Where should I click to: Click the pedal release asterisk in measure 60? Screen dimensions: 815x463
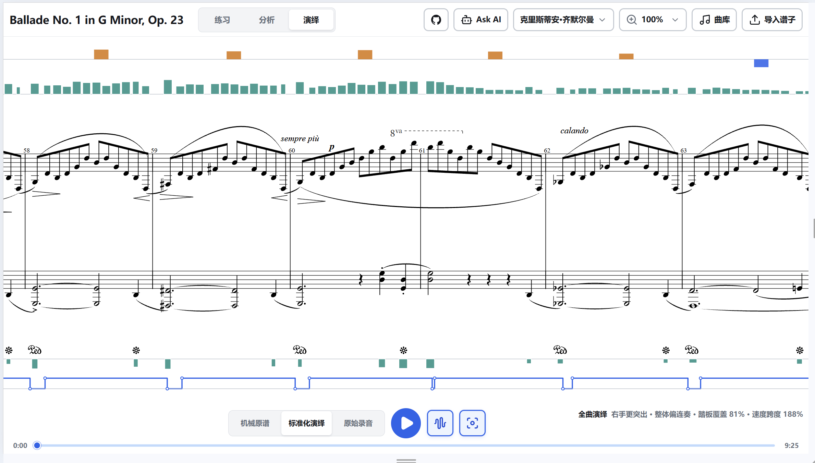point(403,350)
